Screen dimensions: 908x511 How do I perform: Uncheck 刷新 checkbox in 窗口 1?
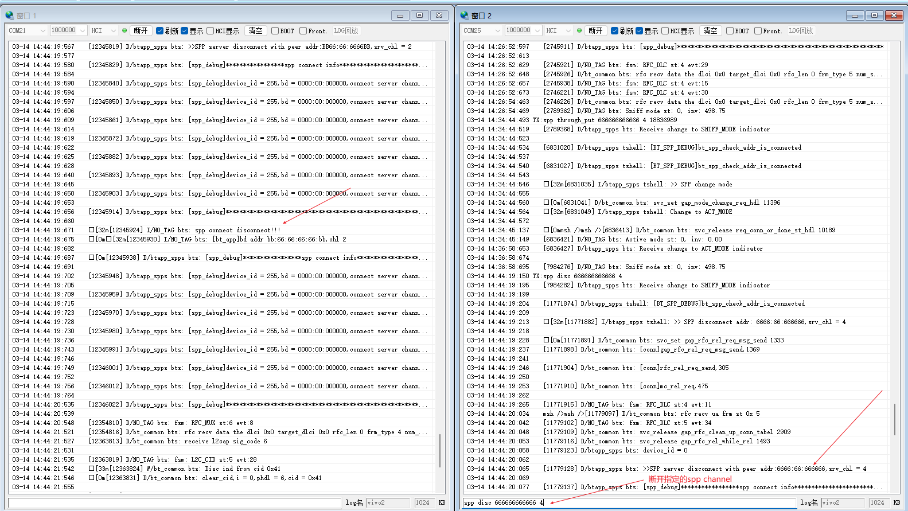160,31
